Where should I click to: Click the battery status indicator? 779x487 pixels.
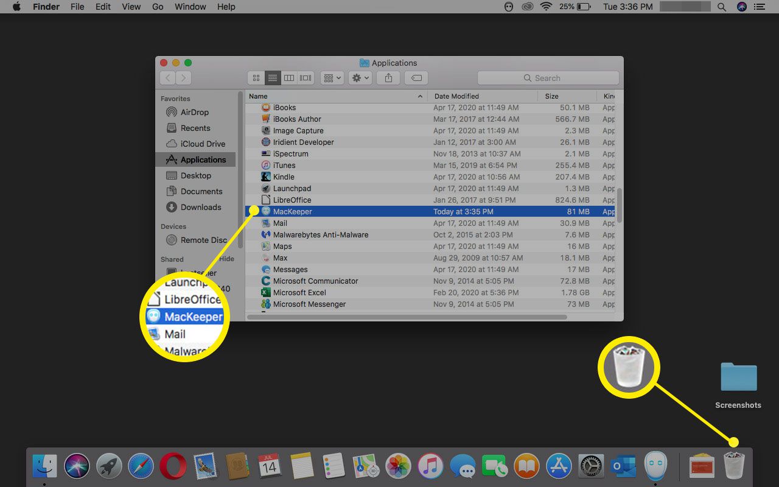(575, 7)
